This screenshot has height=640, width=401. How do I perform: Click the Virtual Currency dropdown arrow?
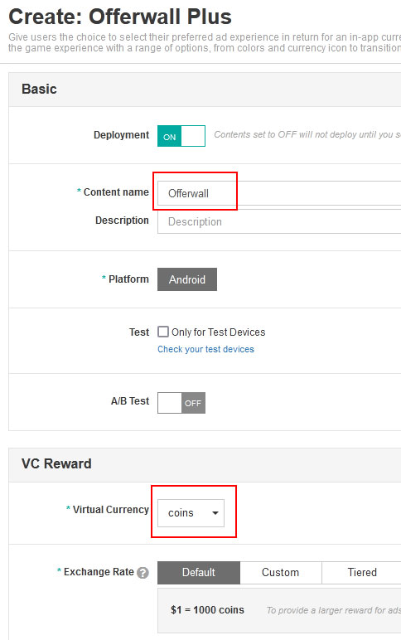point(215,513)
